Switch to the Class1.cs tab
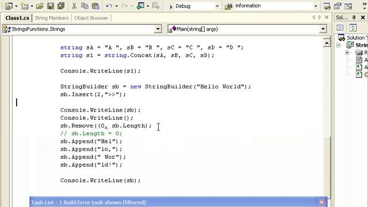368x207 pixels. pos(17,18)
